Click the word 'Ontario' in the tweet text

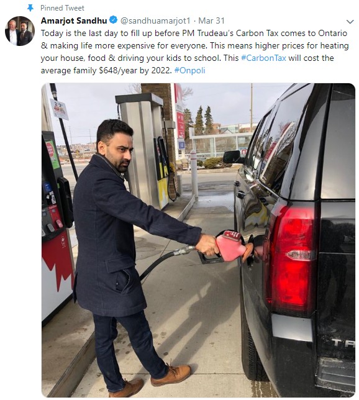[332, 33]
